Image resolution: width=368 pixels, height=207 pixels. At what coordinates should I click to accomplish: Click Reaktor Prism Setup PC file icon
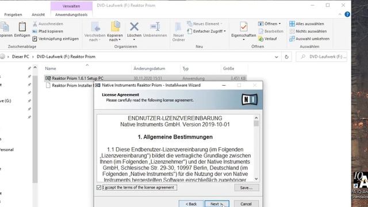coord(48,78)
